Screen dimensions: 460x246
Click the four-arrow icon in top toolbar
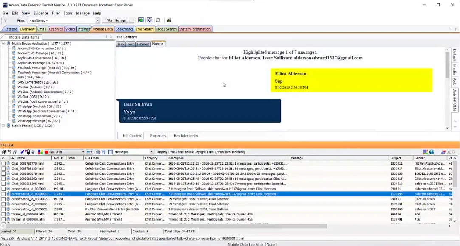click(x=150, y=20)
